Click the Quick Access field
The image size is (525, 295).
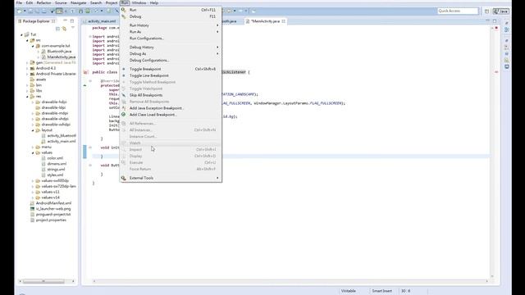(x=458, y=11)
